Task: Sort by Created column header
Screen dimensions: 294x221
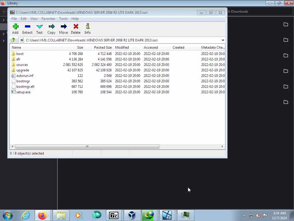Action: (x=185, y=47)
